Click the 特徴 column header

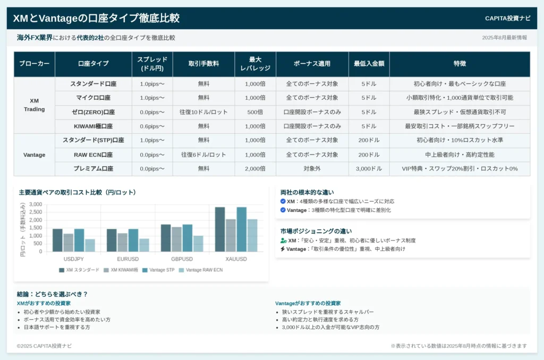click(x=460, y=64)
